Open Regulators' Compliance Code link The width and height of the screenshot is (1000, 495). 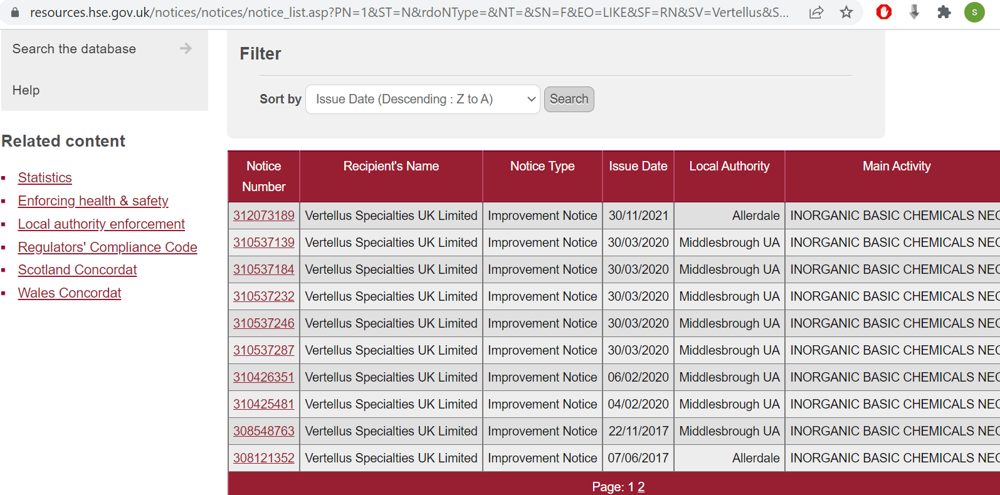pyautogui.click(x=108, y=247)
